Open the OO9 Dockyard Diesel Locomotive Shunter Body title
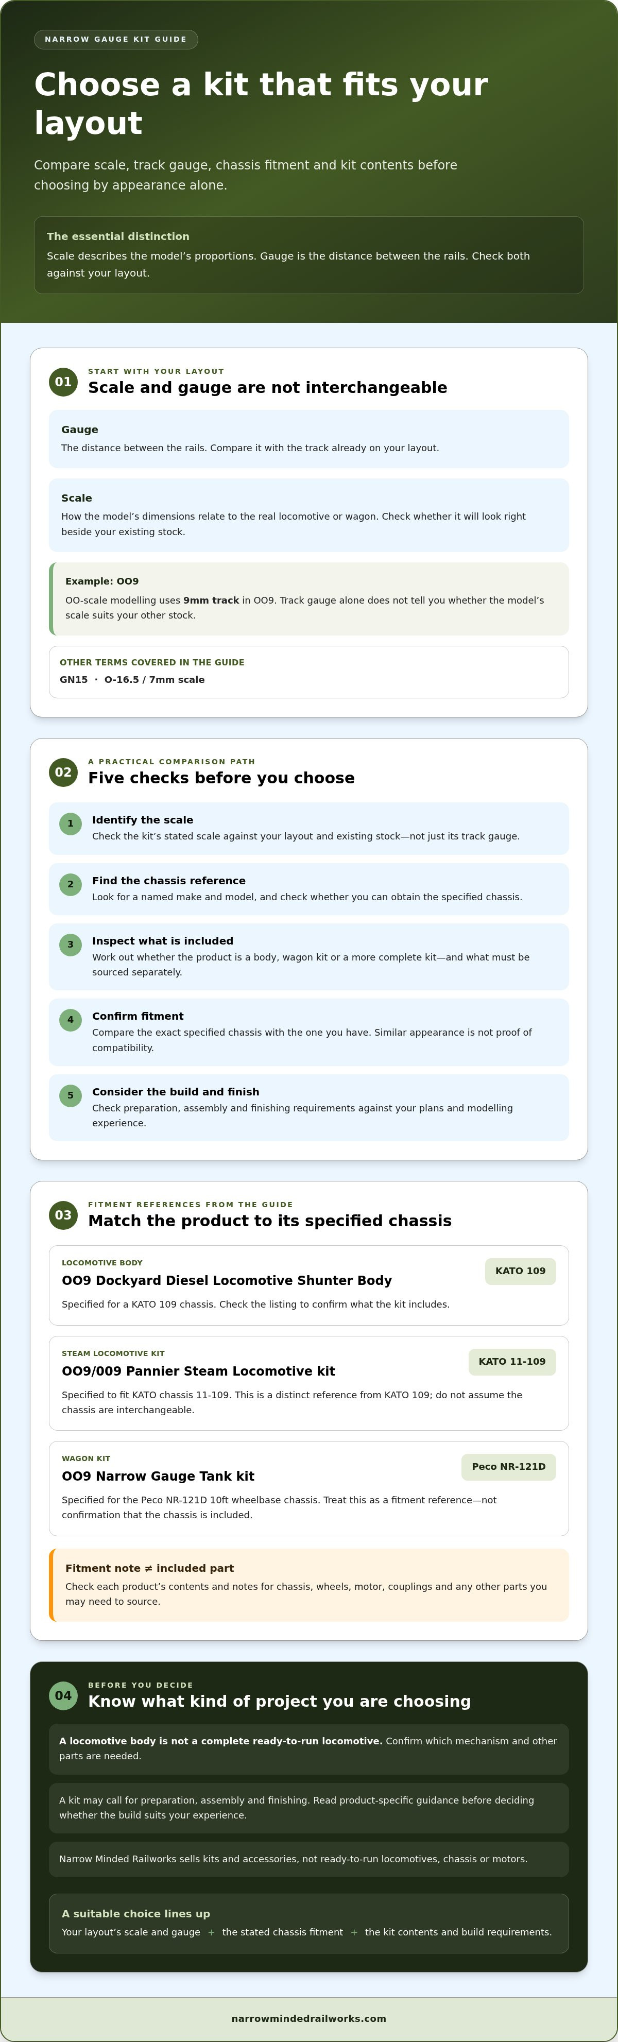Image resolution: width=618 pixels, height=2042 pixels. click(227, 1280)
